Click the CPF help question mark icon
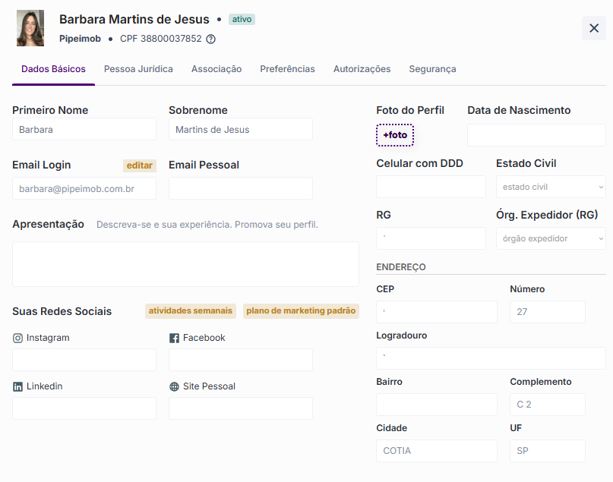 (x=211, y=39)
